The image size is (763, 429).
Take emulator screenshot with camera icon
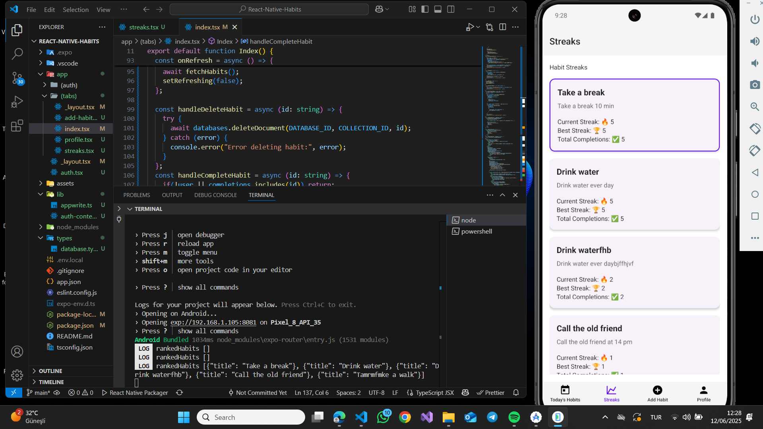755,85
